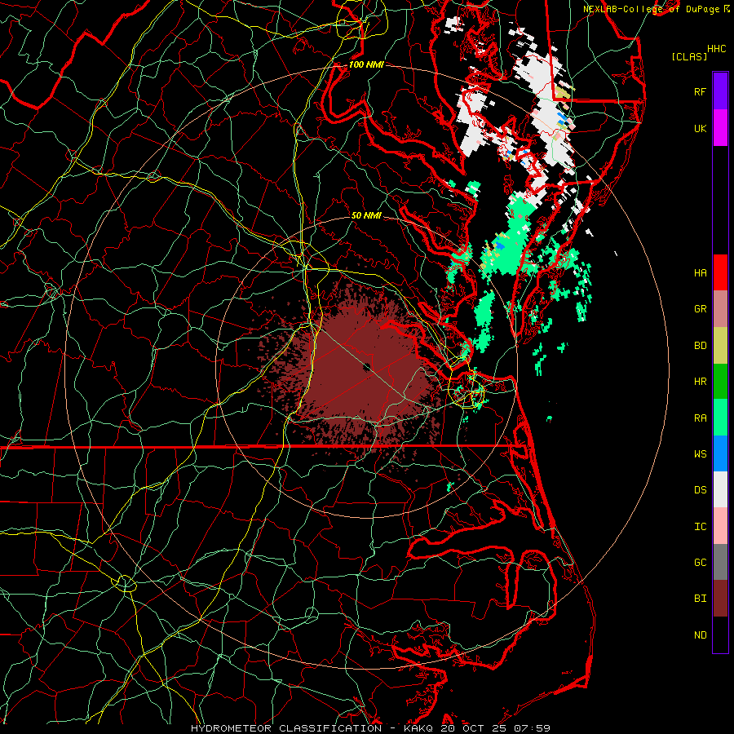Screen dimensions: 734x734
Task: Click the 20 OCT 25 date text
Action: click(x=472, y=728)
